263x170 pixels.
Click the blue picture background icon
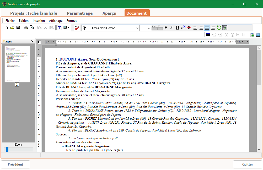258,35
